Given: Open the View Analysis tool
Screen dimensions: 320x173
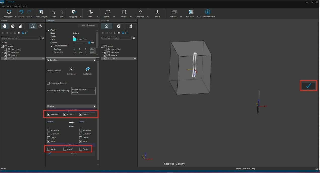Looking at the screenshot, I should pyautogui.click(x=41, y=12).
